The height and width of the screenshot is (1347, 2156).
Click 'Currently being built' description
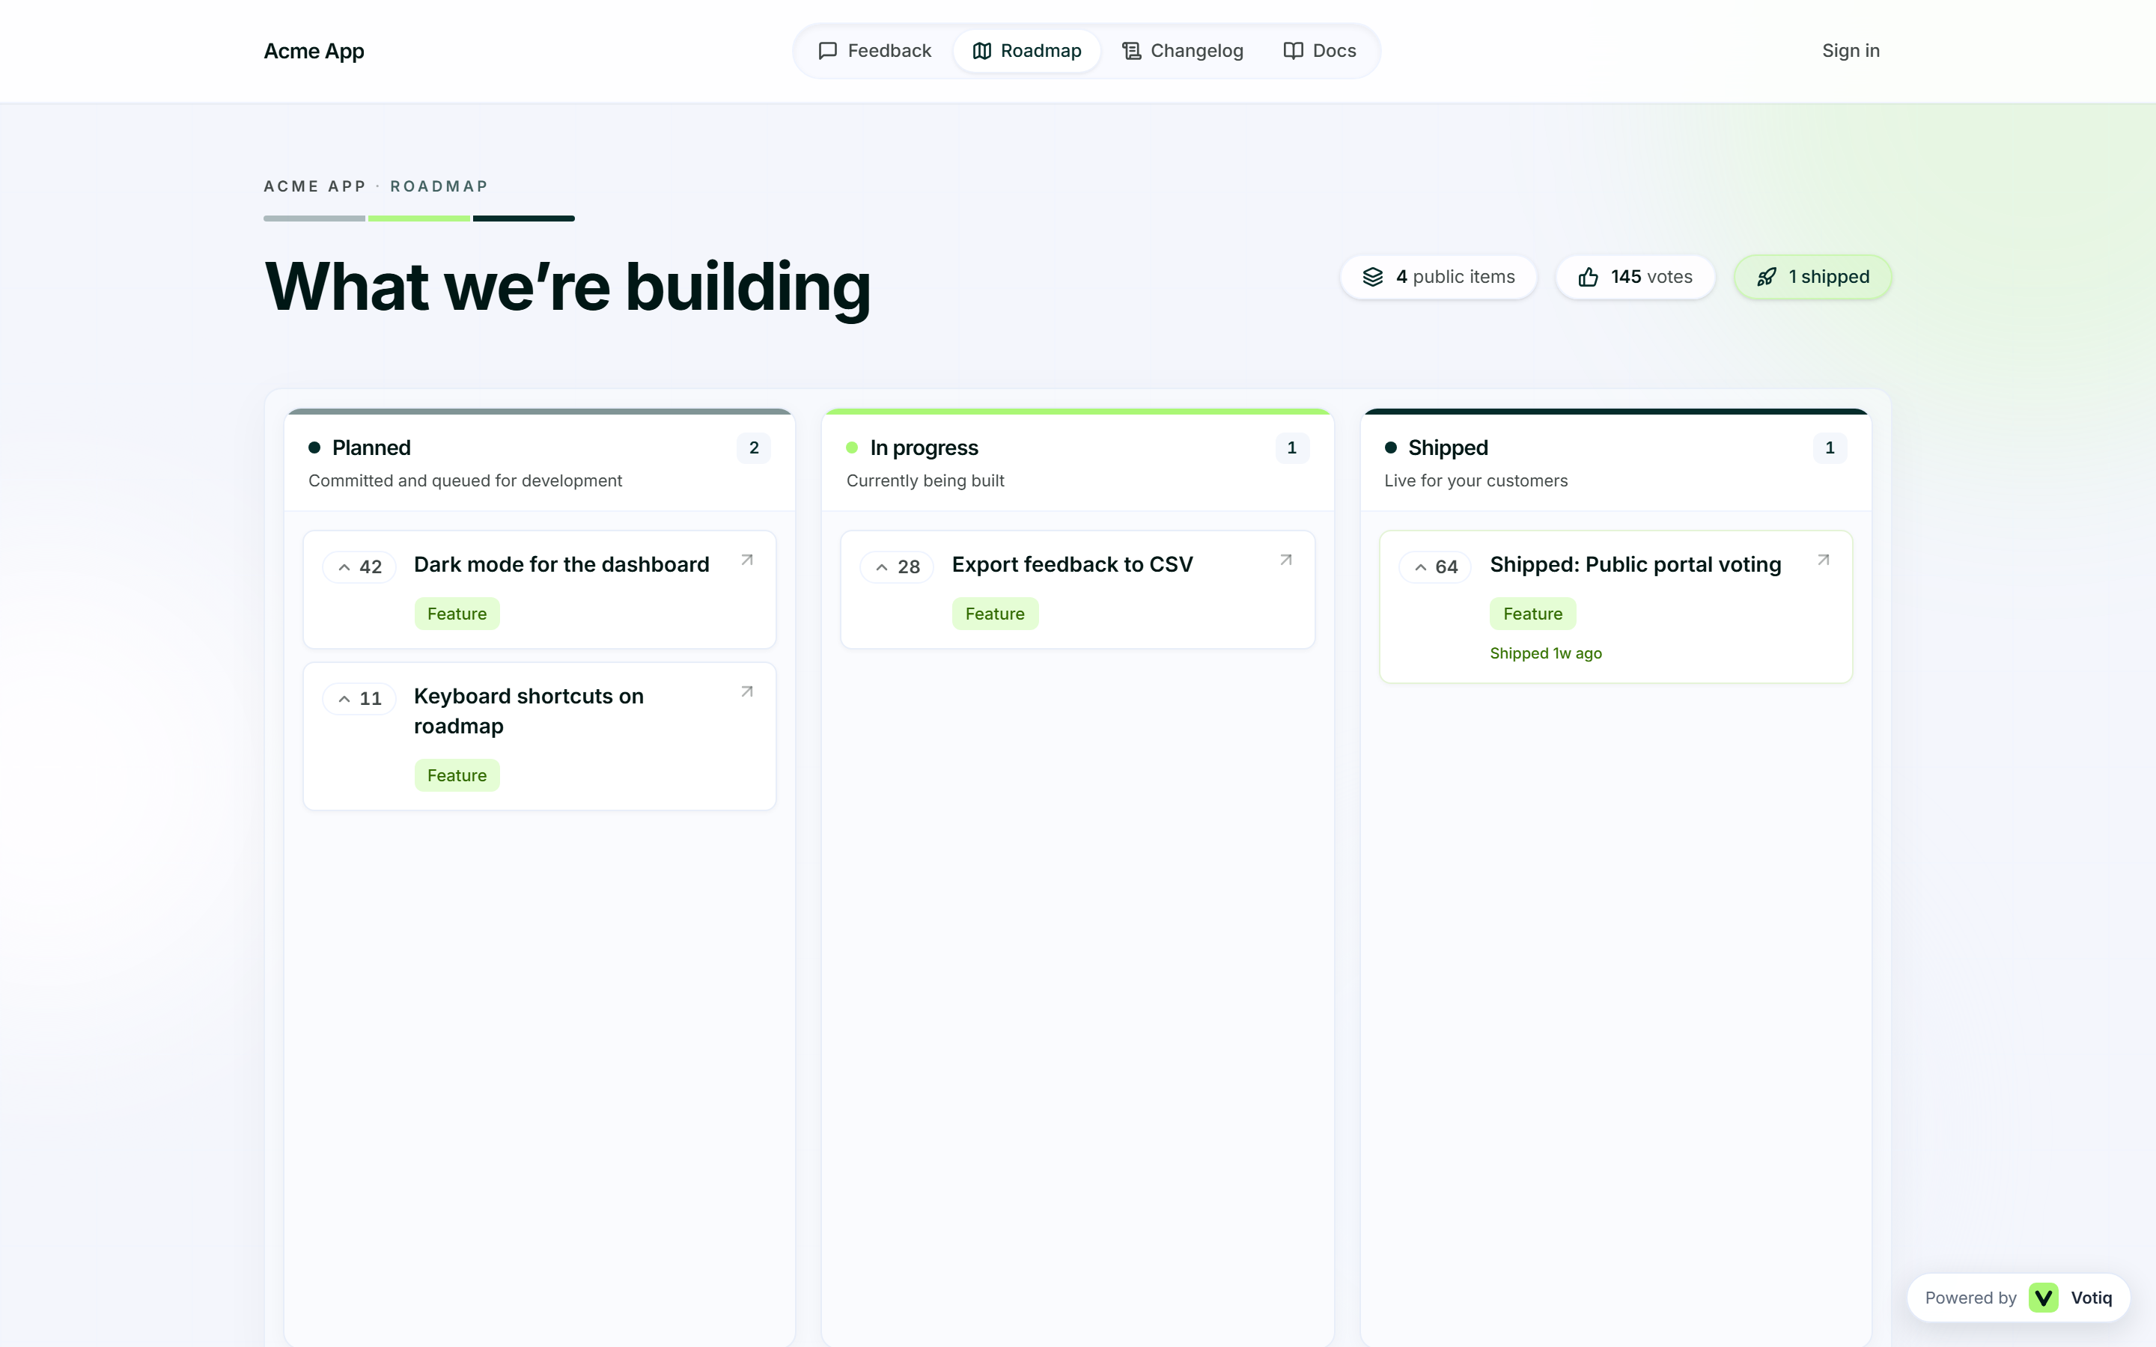point(925,481)
